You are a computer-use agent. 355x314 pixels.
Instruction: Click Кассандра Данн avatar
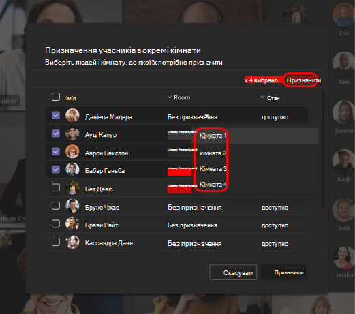[x=72, y=242]
